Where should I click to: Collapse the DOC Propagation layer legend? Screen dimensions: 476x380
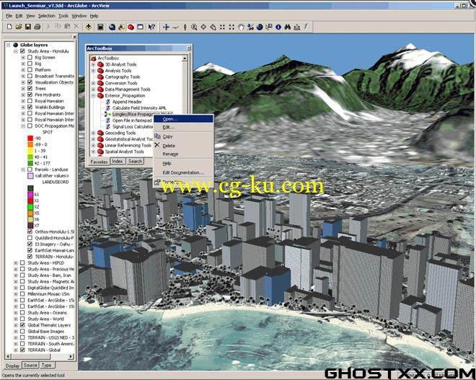click(x=23, y=126)
